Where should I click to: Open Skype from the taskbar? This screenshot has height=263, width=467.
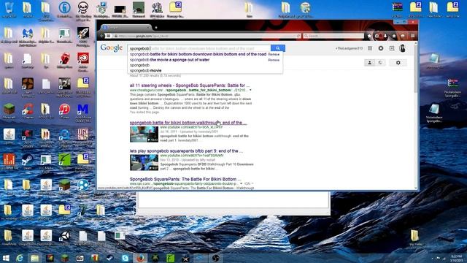pos(125,258)
